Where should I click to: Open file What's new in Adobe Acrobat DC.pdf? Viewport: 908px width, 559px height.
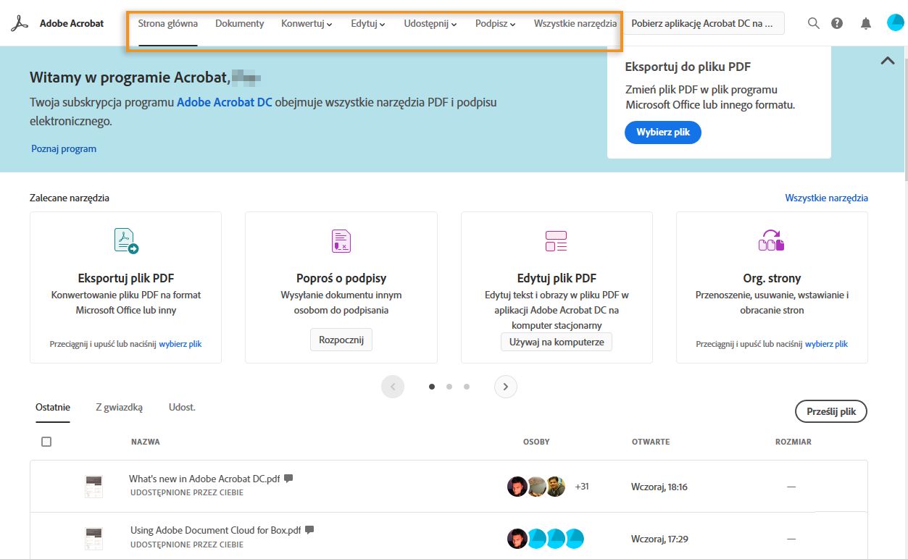(x=204, y=479)
